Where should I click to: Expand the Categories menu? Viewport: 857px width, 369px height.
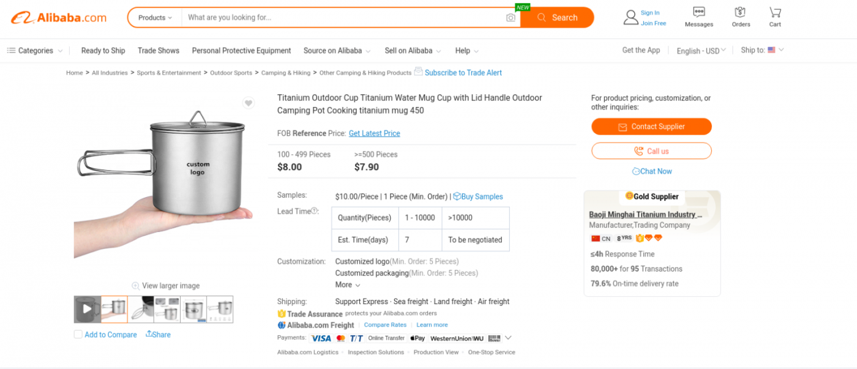[35, 51]
